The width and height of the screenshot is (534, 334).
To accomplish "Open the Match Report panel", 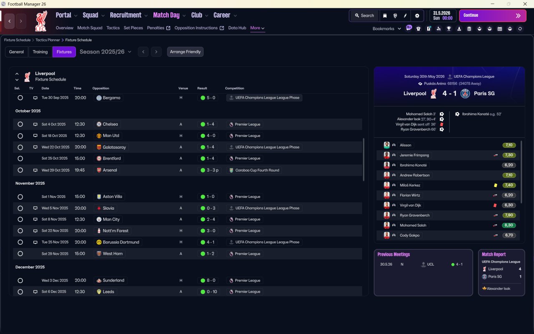I will (501, 273).
